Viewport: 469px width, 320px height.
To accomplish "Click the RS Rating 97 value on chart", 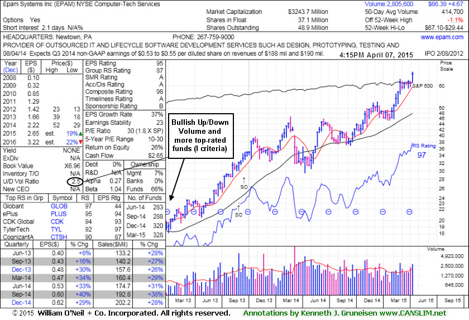I will [422, 155].
